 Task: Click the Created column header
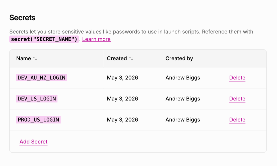tap(117, 58)
